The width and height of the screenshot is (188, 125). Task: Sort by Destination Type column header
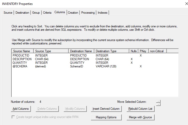tap(111, 51)
